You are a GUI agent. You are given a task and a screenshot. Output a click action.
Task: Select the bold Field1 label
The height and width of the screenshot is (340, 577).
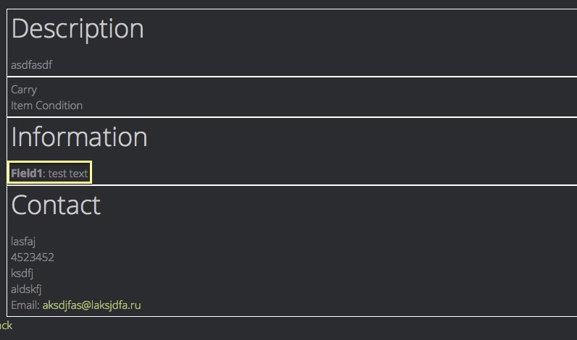[27, 174]
